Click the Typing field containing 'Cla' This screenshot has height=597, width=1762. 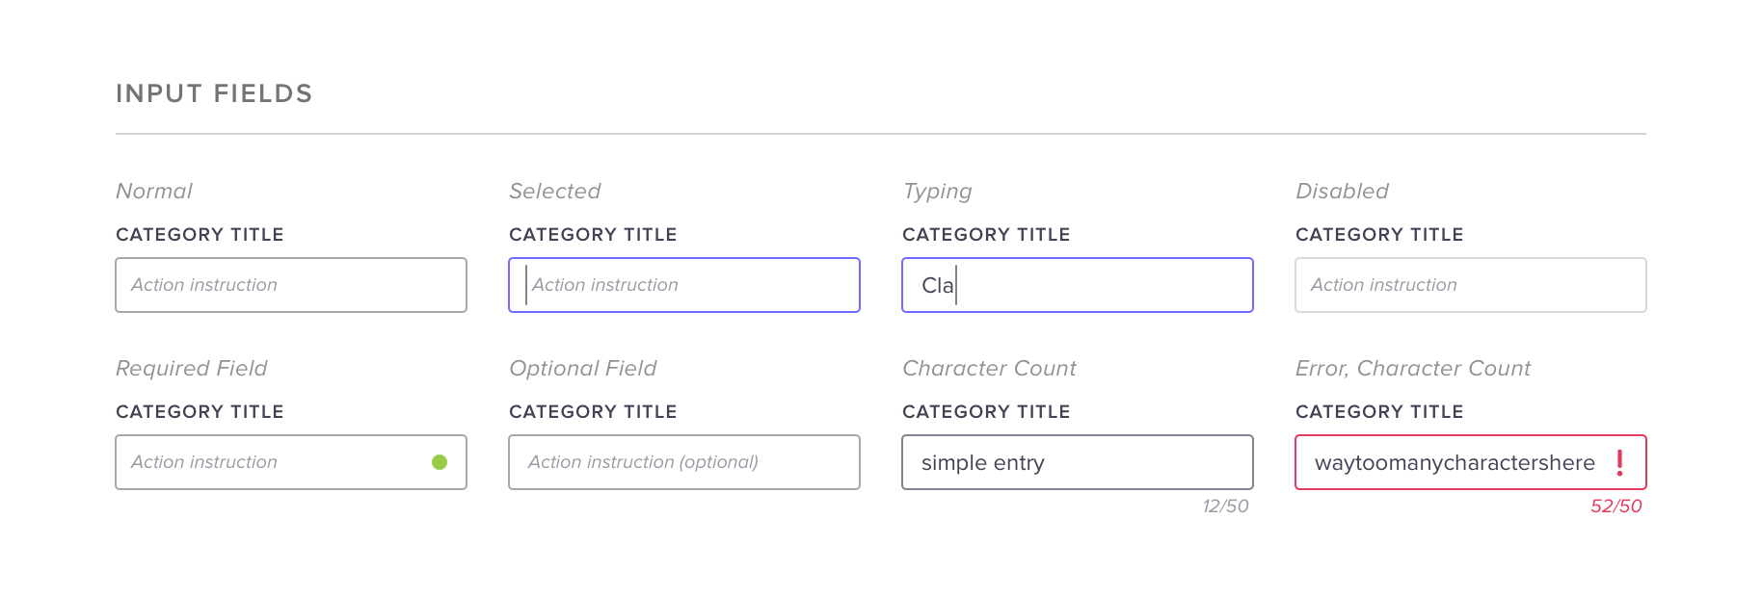(x=1078, y=285)
